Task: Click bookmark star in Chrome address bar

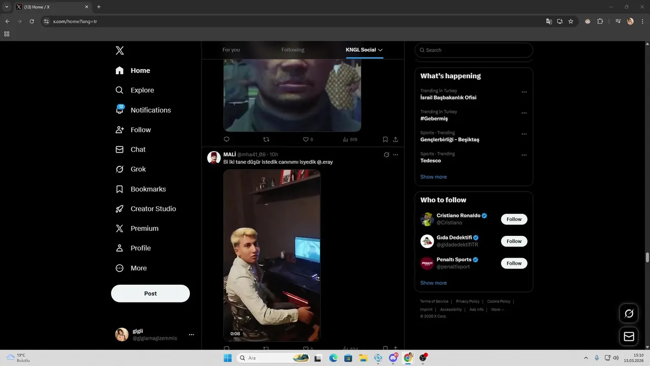Action: pyautogui.click(x=571, y=21)
